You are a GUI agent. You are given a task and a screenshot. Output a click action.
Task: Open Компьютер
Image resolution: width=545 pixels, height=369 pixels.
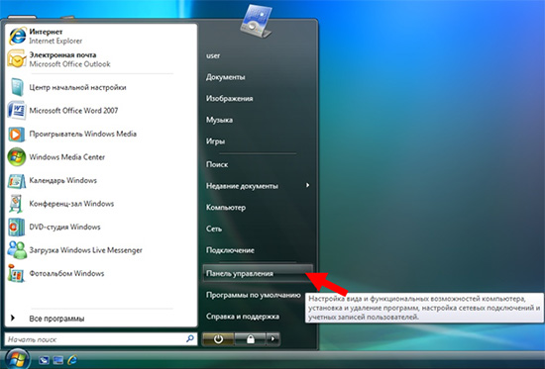[x=226, y=208]
